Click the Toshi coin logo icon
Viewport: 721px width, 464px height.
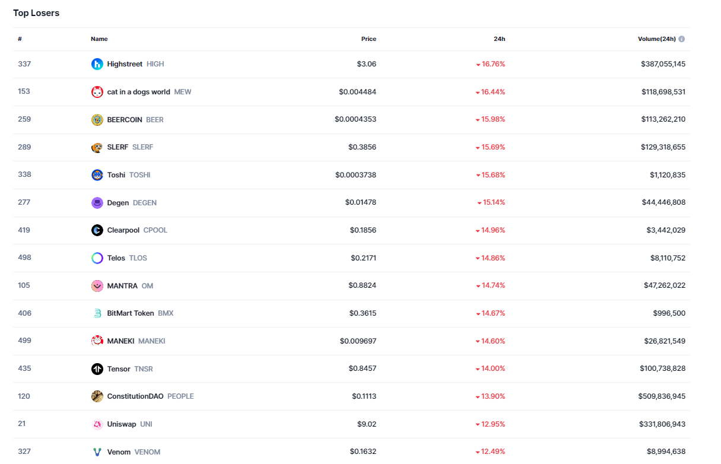[x=97, y=175]
